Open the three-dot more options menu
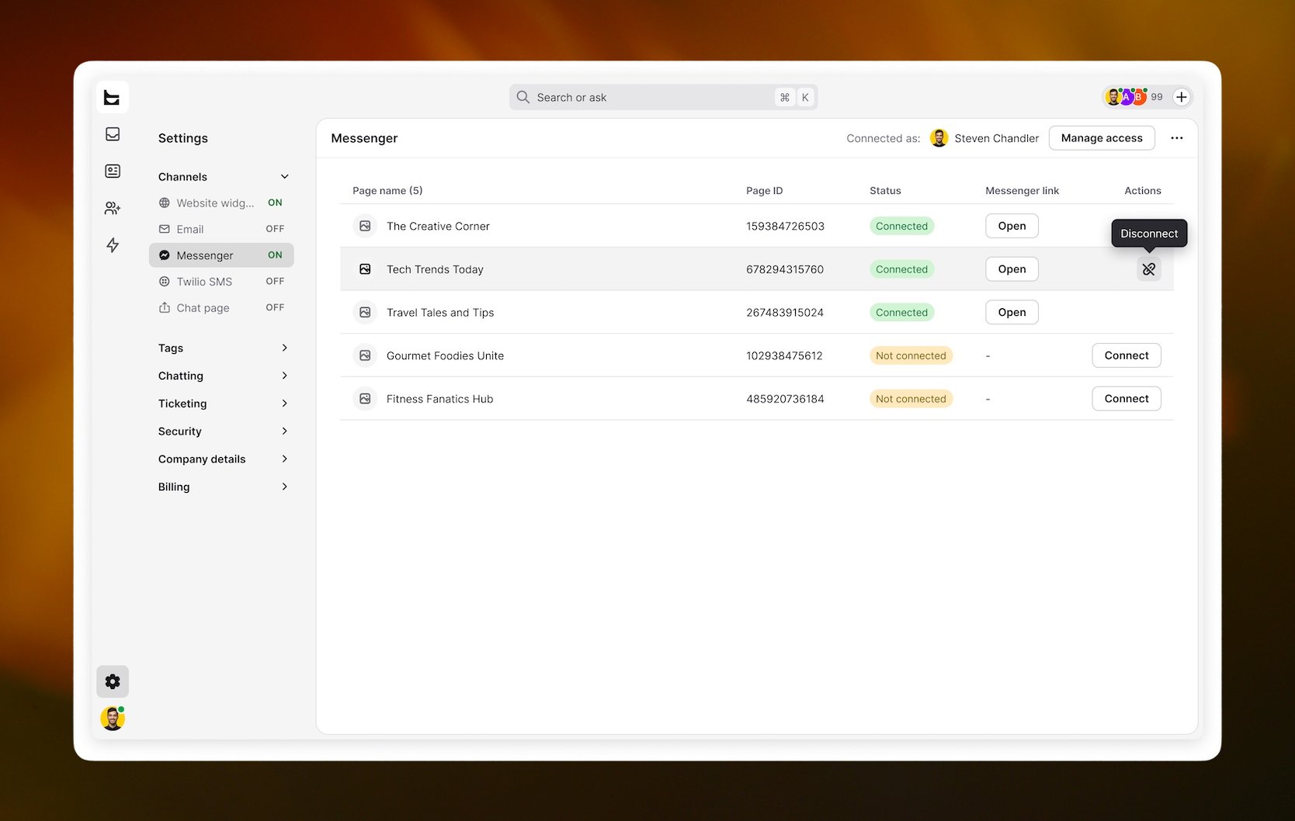 tap(1177, 138)
